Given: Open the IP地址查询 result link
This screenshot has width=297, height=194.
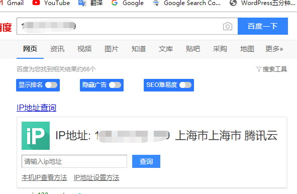Looking at the screenshot, I should [36, 108].
